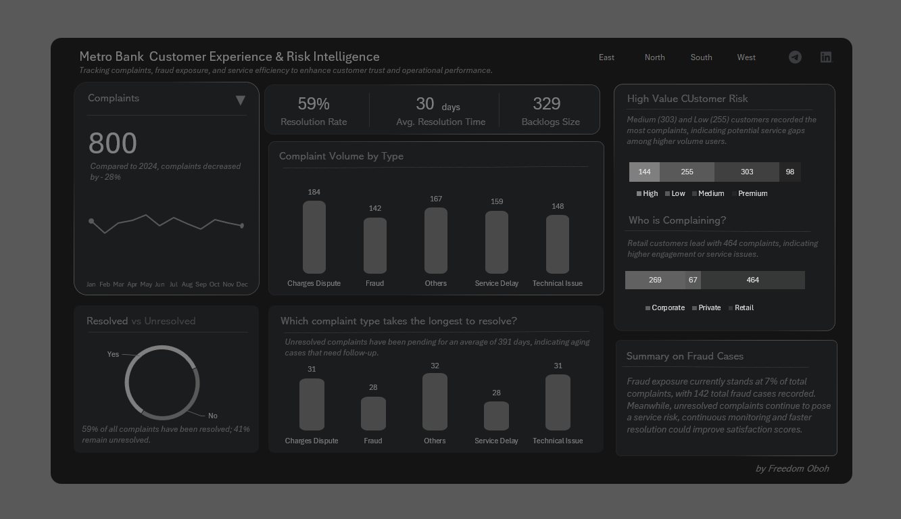The image size is (901, 519).
Task: Click the Retail segment showing 464
Action: pyautogui.click(x=753, y=280)
